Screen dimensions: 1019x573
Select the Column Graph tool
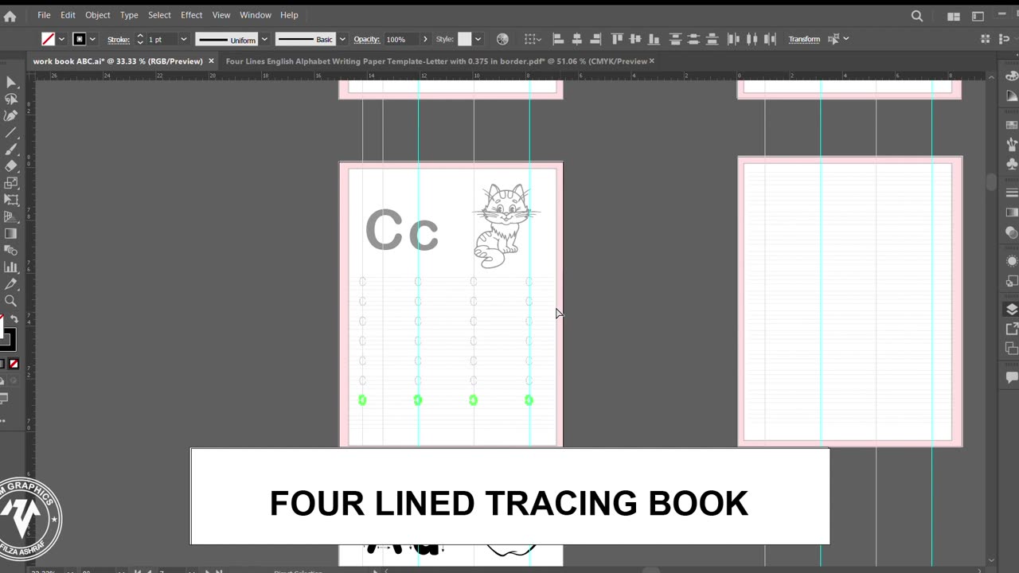(x=11, y=267)
